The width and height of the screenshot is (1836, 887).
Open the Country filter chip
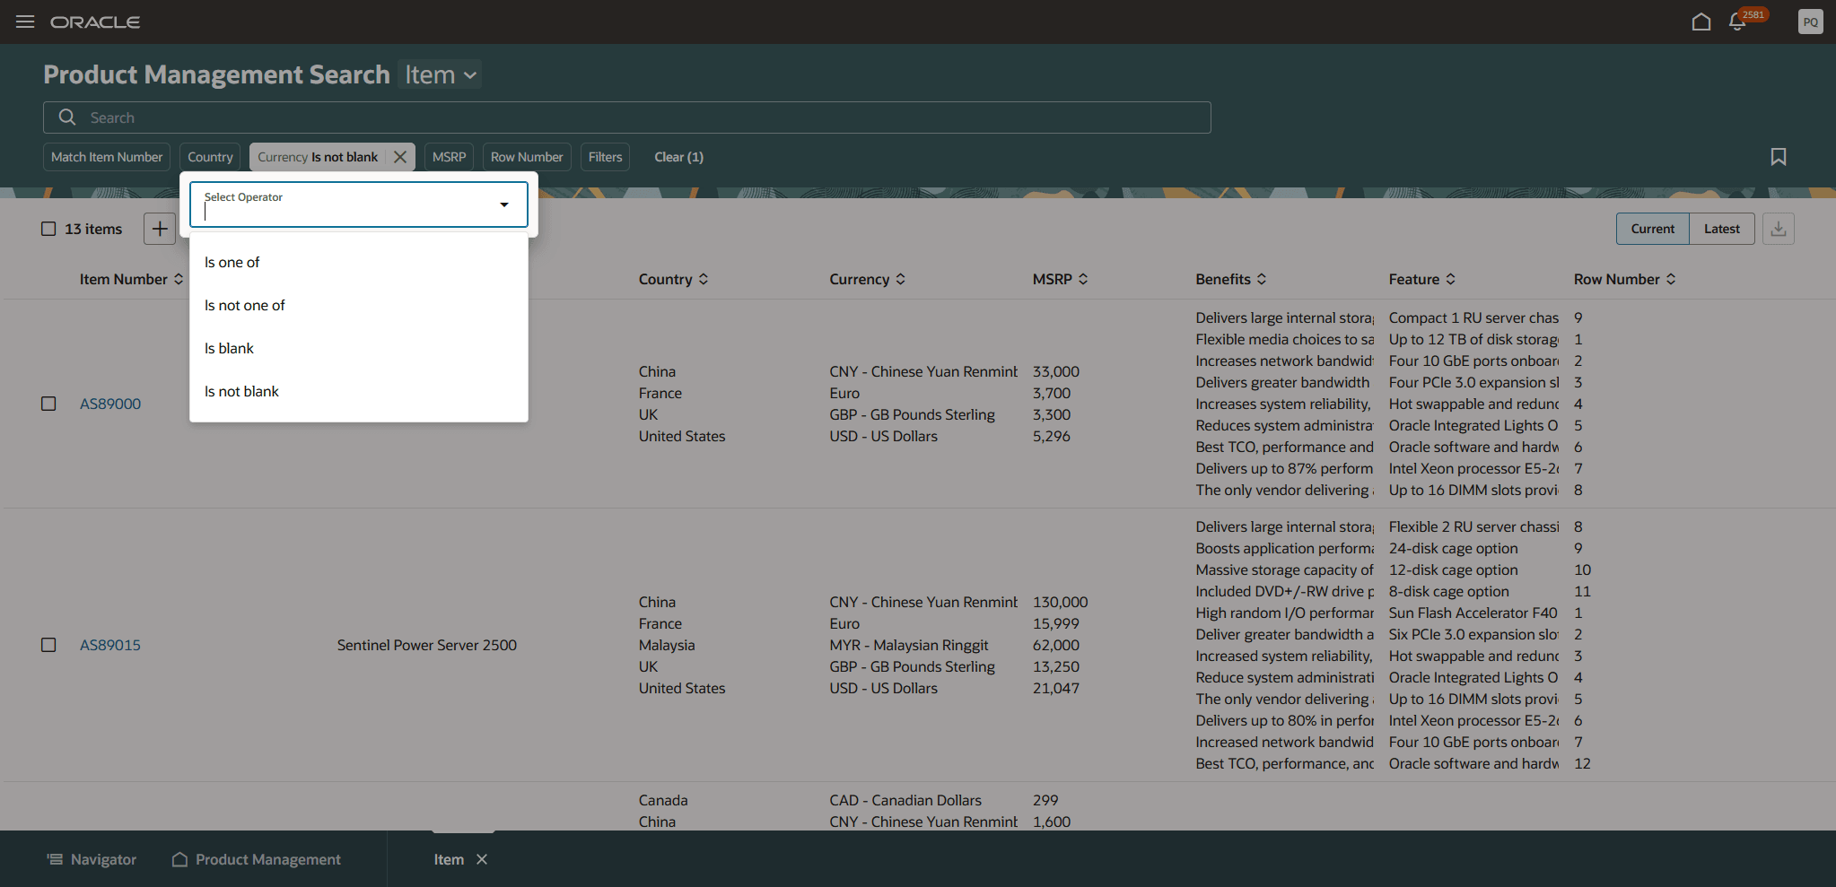coord(210,157)
